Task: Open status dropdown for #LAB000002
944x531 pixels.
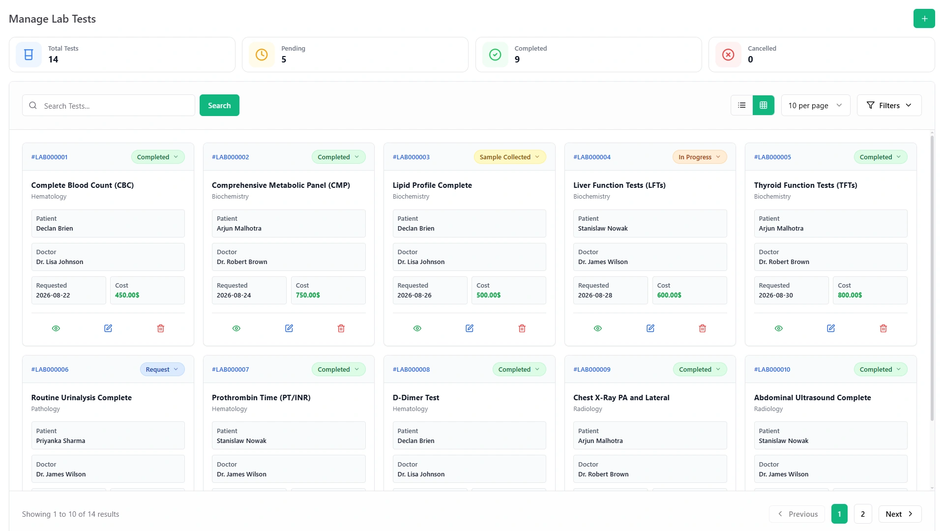Action: point(338,157)
